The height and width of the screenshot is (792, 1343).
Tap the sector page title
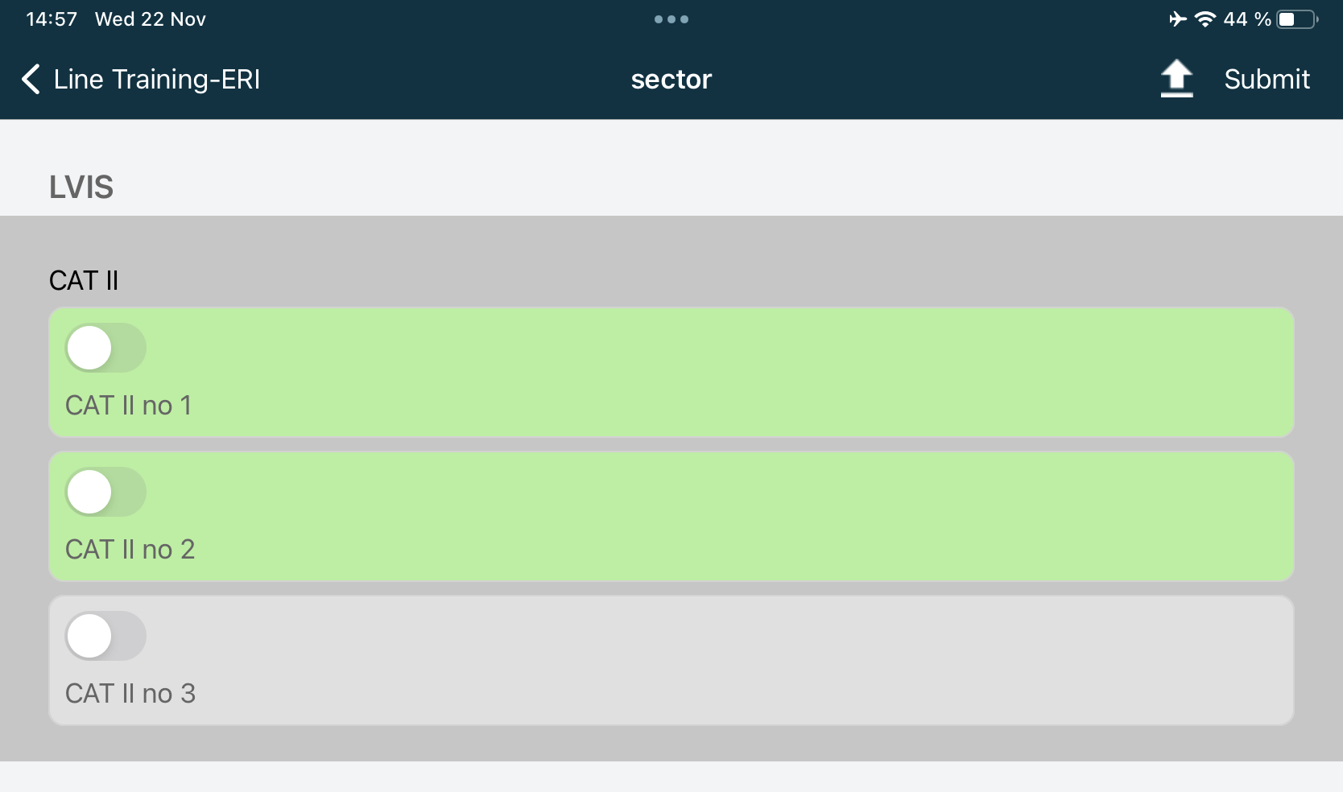(671, 80)
